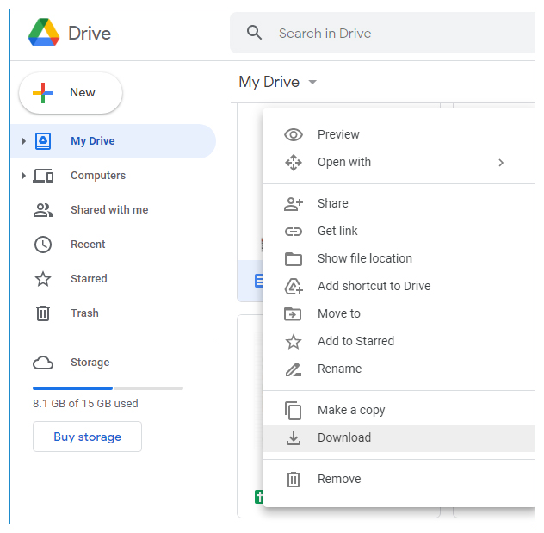Click the Add to Starred star icon
This screenshot has height=533, width=544.
pyautogui.click(x=294, y=342)
